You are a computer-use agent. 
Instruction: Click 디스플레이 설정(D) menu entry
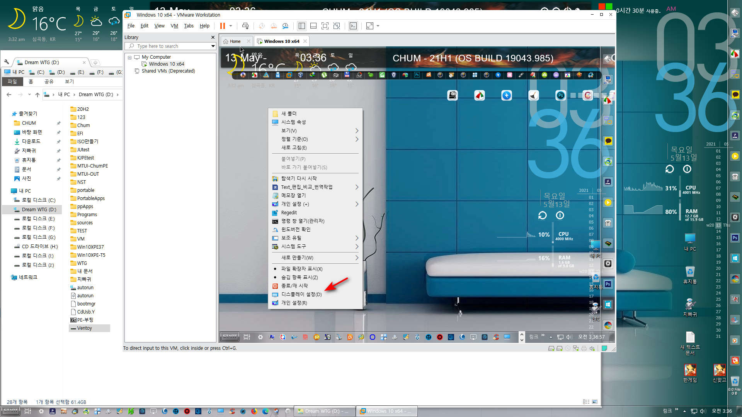coord(315,294)
